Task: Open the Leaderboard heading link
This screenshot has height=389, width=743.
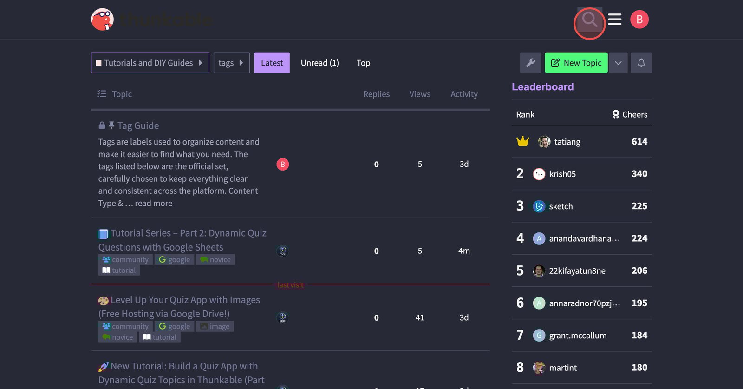Action: (x=542, y=87)
